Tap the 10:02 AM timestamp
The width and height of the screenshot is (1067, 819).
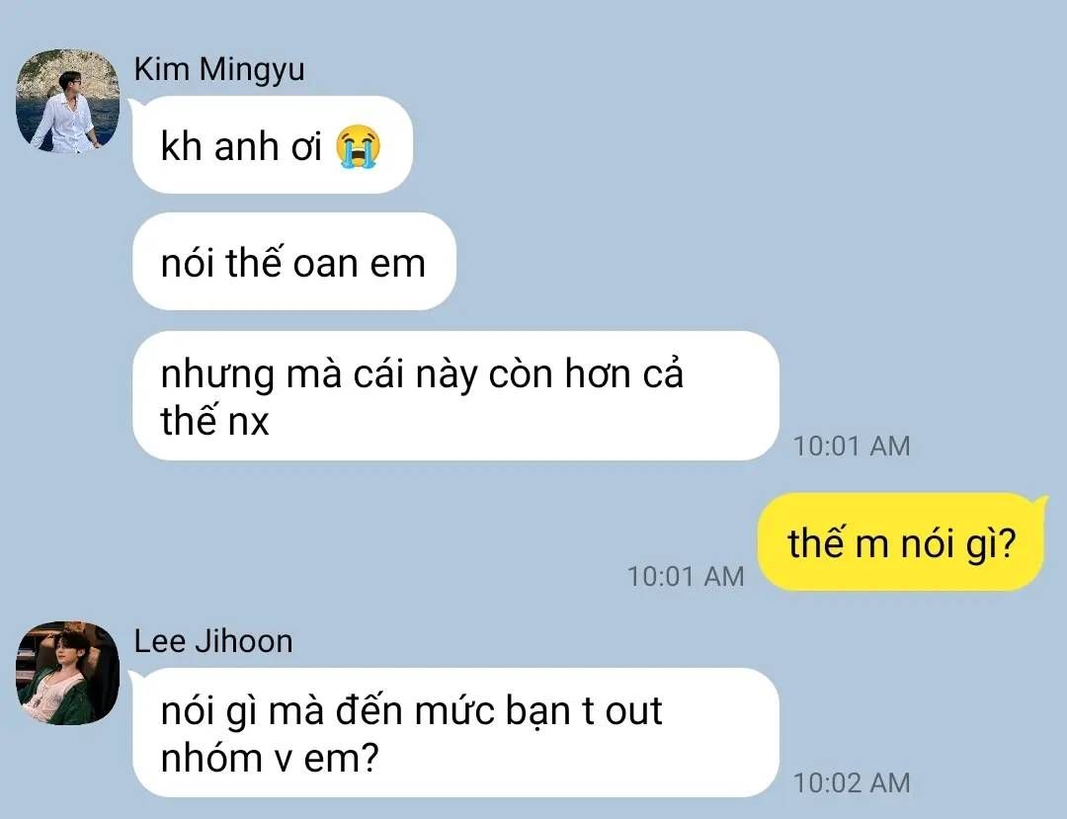click(852, 783)
